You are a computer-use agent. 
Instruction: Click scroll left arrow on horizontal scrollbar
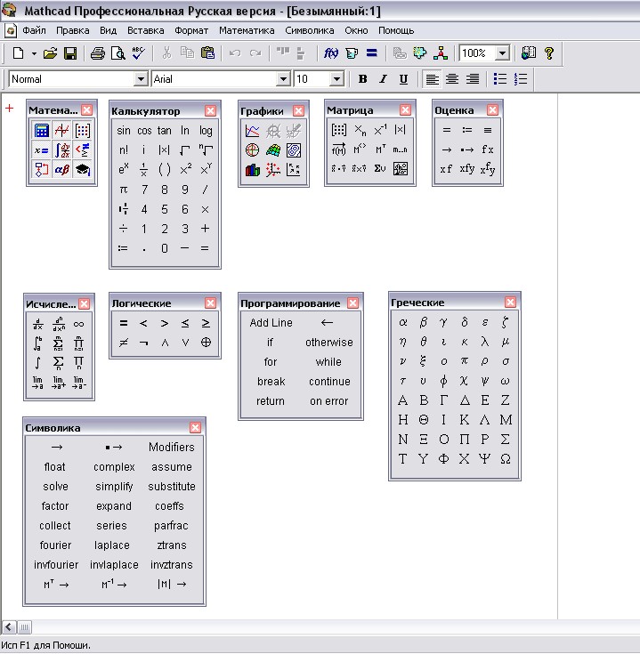(x=9, y=627)
